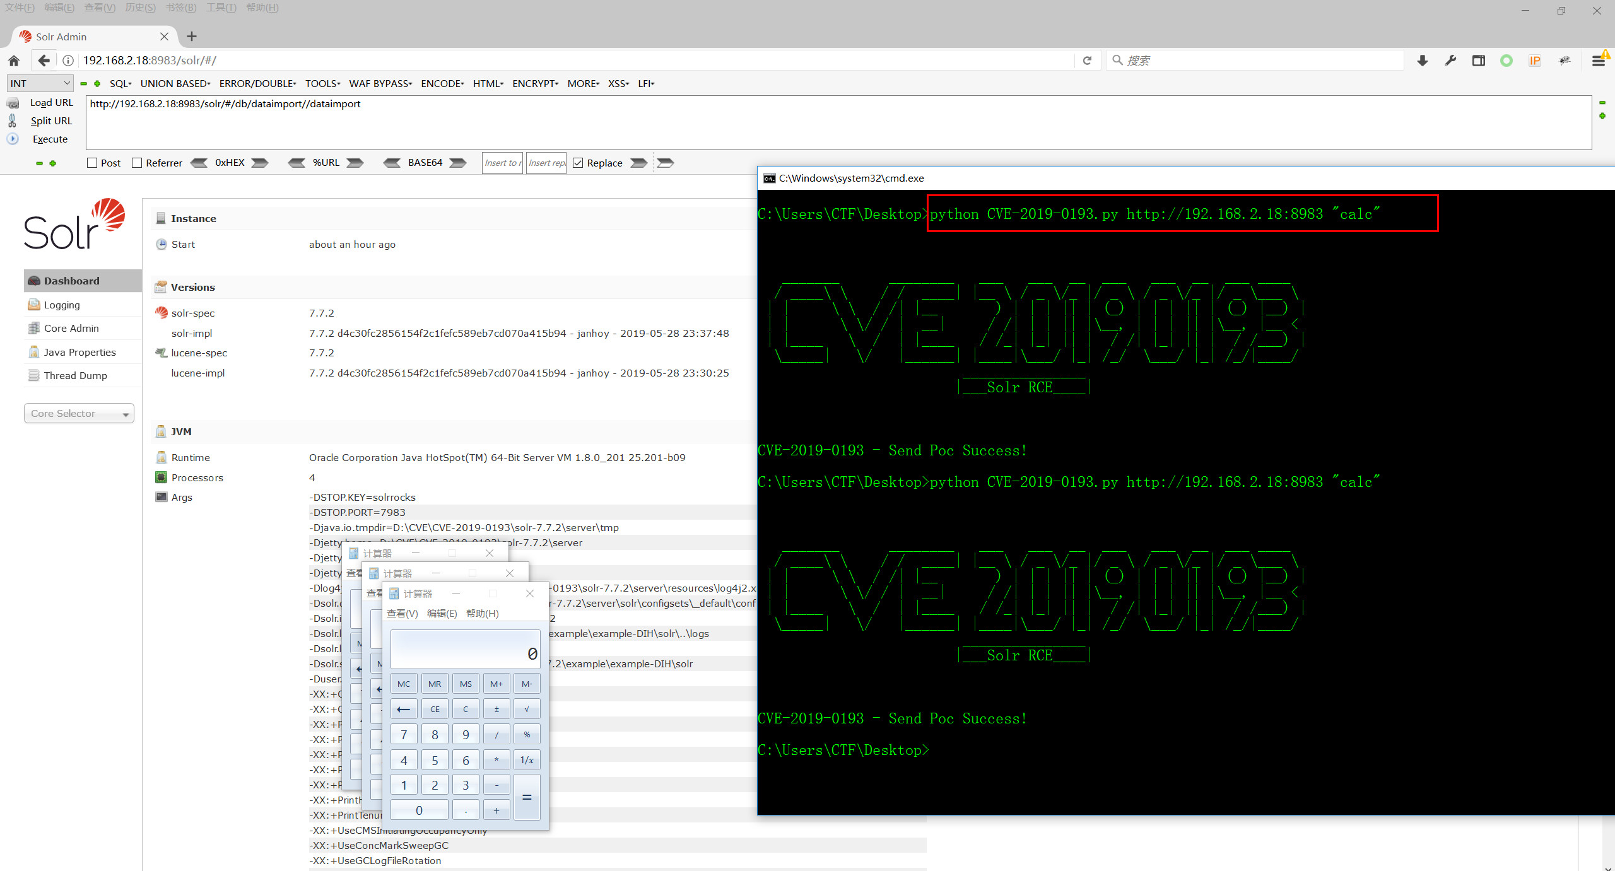Screen dimensions: 1615x871
Task: Expand the UNION BASED menu dropdown
Action: click(175, 83)
